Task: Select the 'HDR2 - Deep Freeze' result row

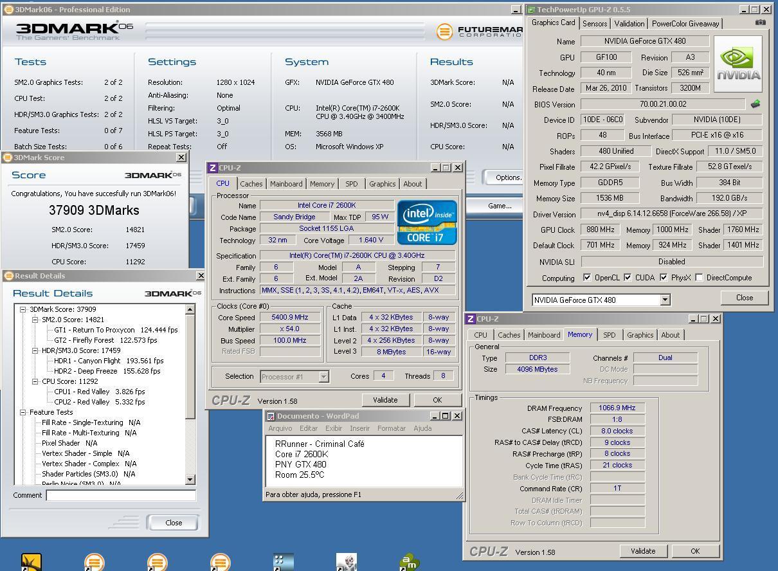Action: [x=107, y=371]
